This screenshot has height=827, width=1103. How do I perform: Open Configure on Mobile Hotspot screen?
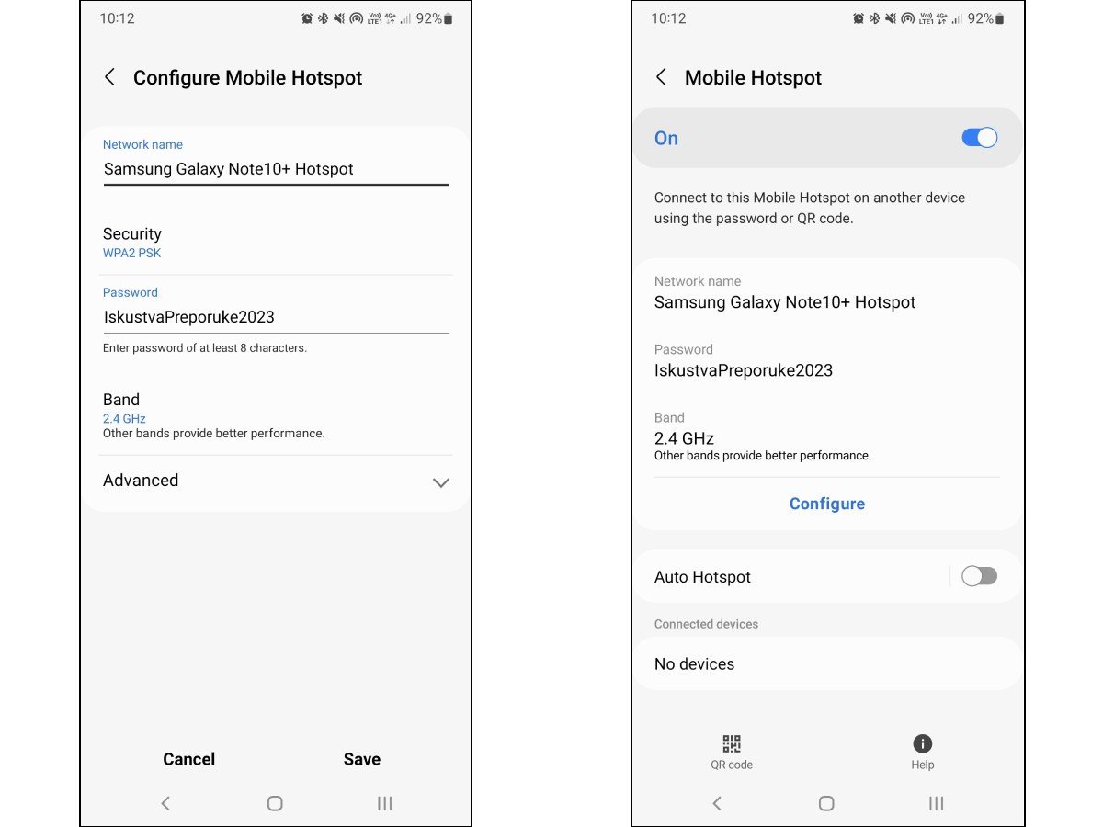pyautogui.click(x=827, y=504)
